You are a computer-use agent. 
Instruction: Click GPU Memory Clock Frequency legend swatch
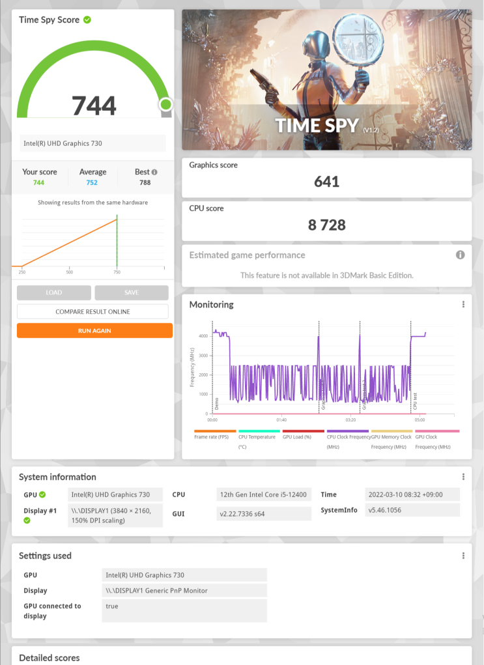pos(391,431)
